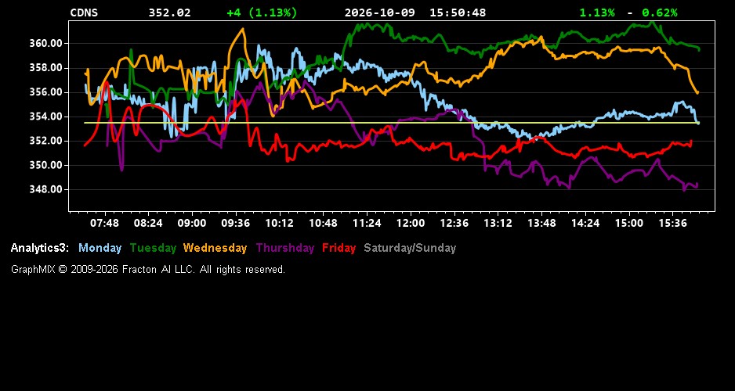Select the CDNS ticker symbol
735x391 pixels.
[84, 13]
